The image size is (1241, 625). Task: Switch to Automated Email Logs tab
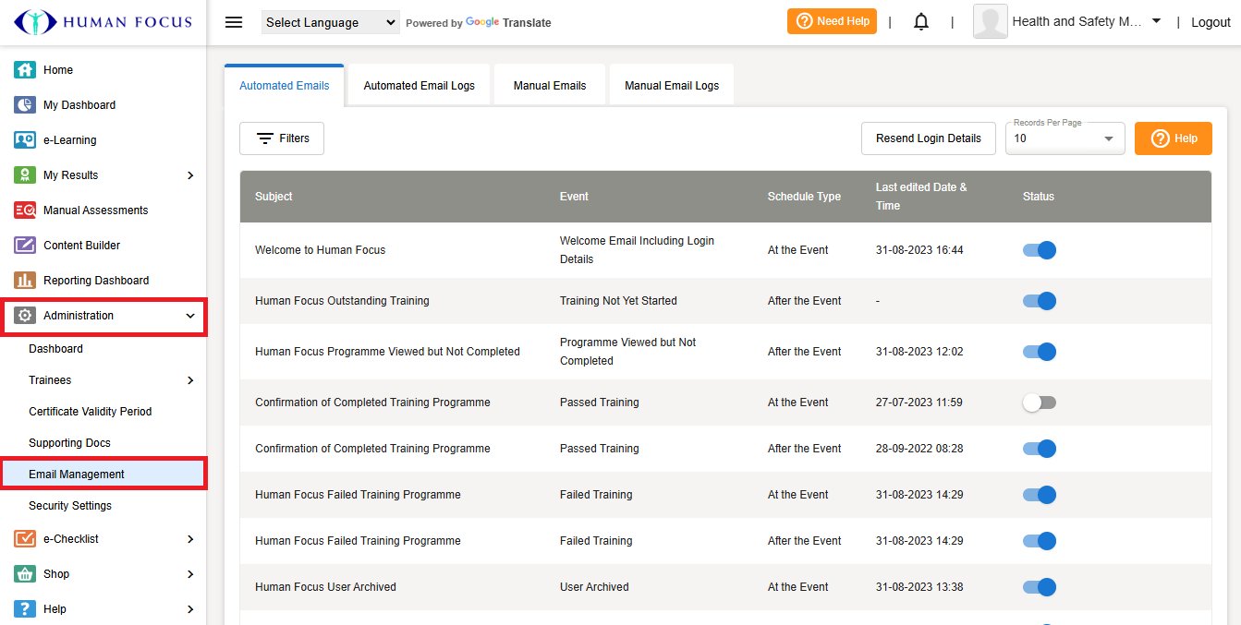pos(419,86)
